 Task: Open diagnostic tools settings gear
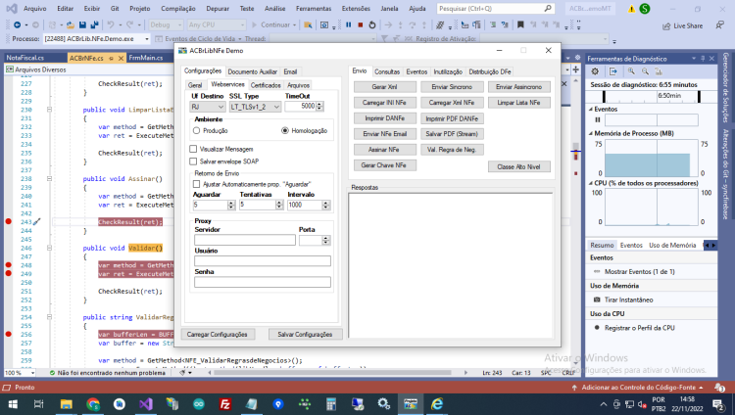595,71
